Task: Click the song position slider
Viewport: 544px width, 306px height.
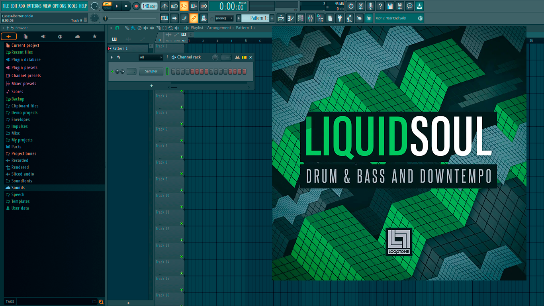Action: 130,18
